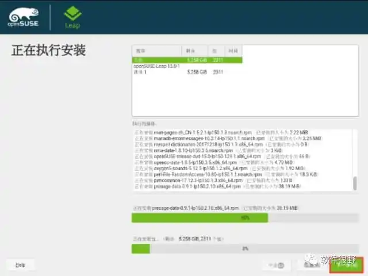Click the myspell-dictionaries log line
The height and width of the screenshot is (276, 368).
tap(221, 144)
